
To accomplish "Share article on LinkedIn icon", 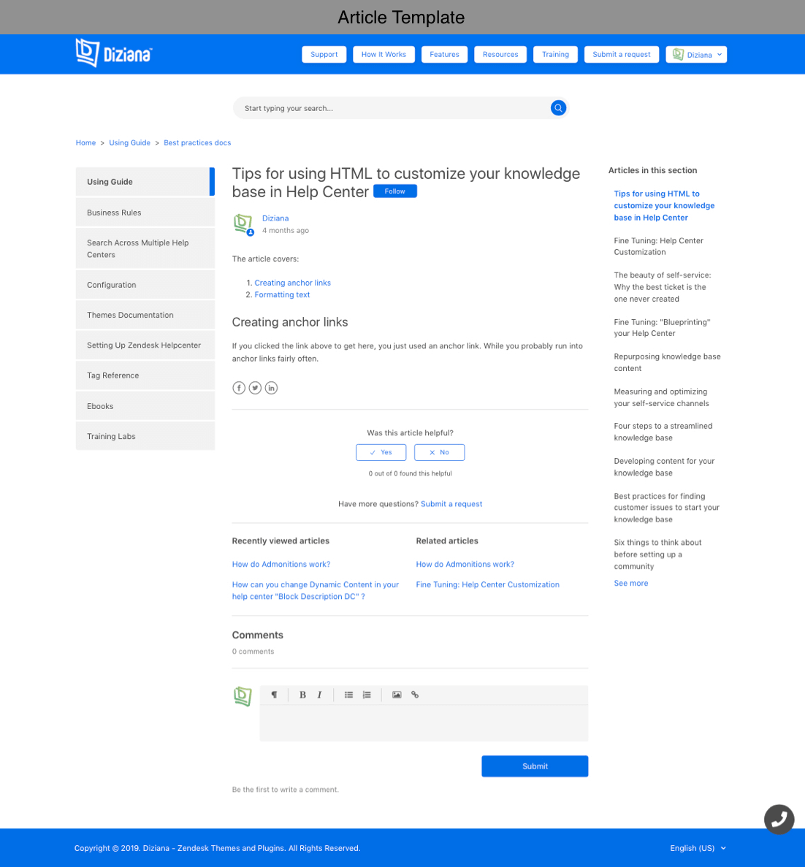I will click(271, 388).
